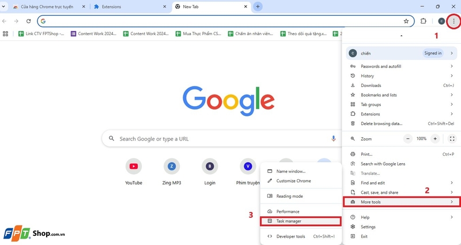Image resolution: width=461 pixels, height=245 pixels.
Task: Expand the History submenu
Action: (x=402, y=76)
